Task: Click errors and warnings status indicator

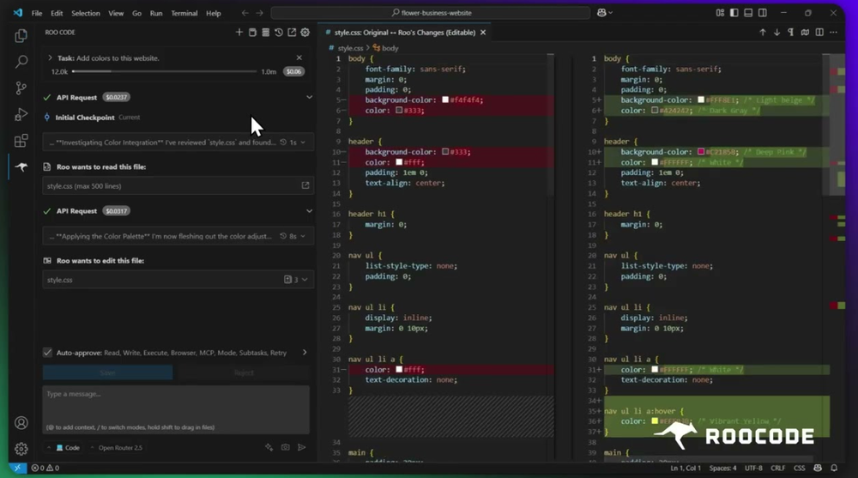Action: [x=45, y=469]
